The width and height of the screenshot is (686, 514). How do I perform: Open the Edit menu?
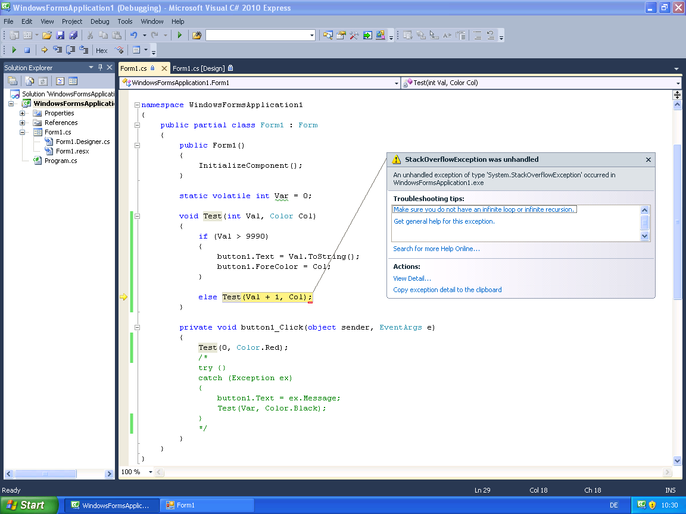pos(27,21)
